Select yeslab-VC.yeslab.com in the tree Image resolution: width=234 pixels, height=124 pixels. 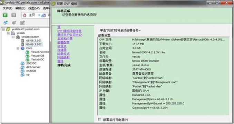pyautogui.click(x=26, y=29)
